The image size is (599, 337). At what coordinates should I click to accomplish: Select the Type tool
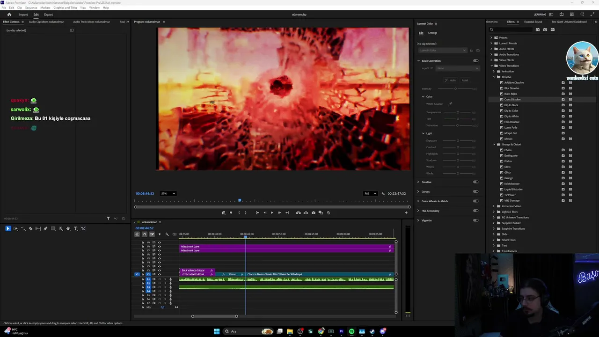pos(75,228)
